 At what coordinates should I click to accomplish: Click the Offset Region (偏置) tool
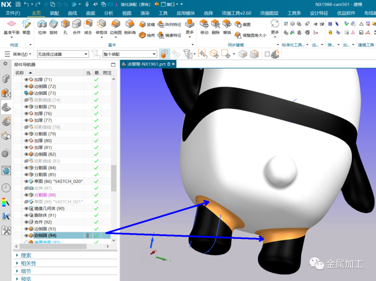click(x=243, y=24)
